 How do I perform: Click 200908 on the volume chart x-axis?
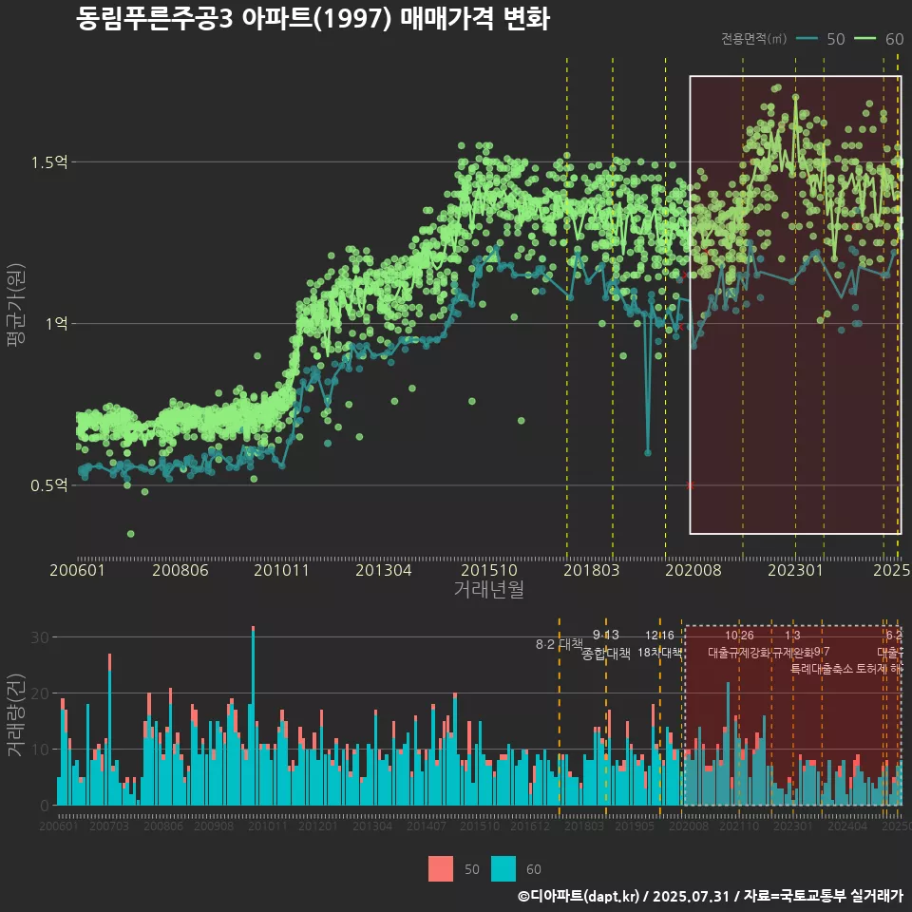coord(214,826)
